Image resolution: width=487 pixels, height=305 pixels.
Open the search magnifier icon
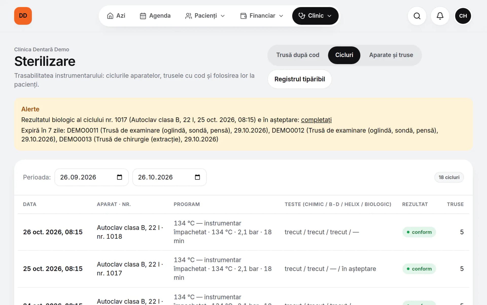[x=417, y=16]
